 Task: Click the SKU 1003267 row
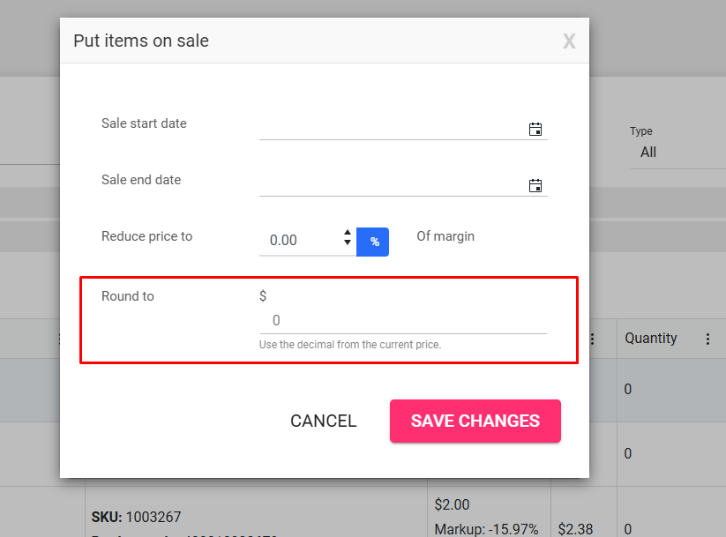click(x=136, y=517)
